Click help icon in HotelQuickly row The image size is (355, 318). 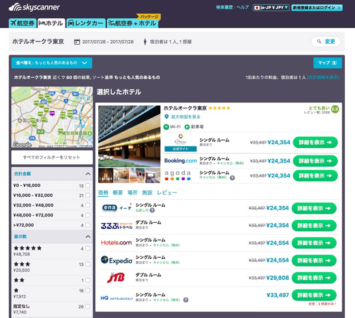(x=186, y=300)
